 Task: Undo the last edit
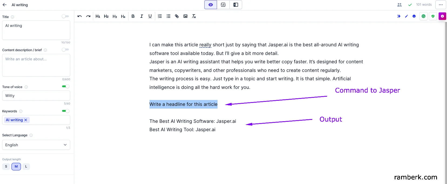(80, 16)
